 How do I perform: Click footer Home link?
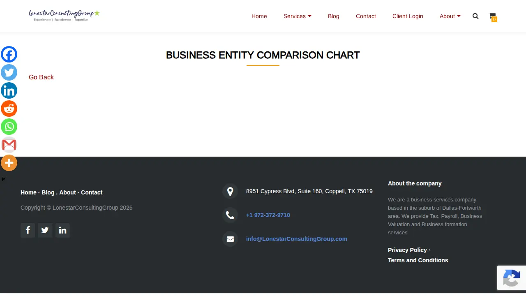pyautogui.click(x=28, y=192)
